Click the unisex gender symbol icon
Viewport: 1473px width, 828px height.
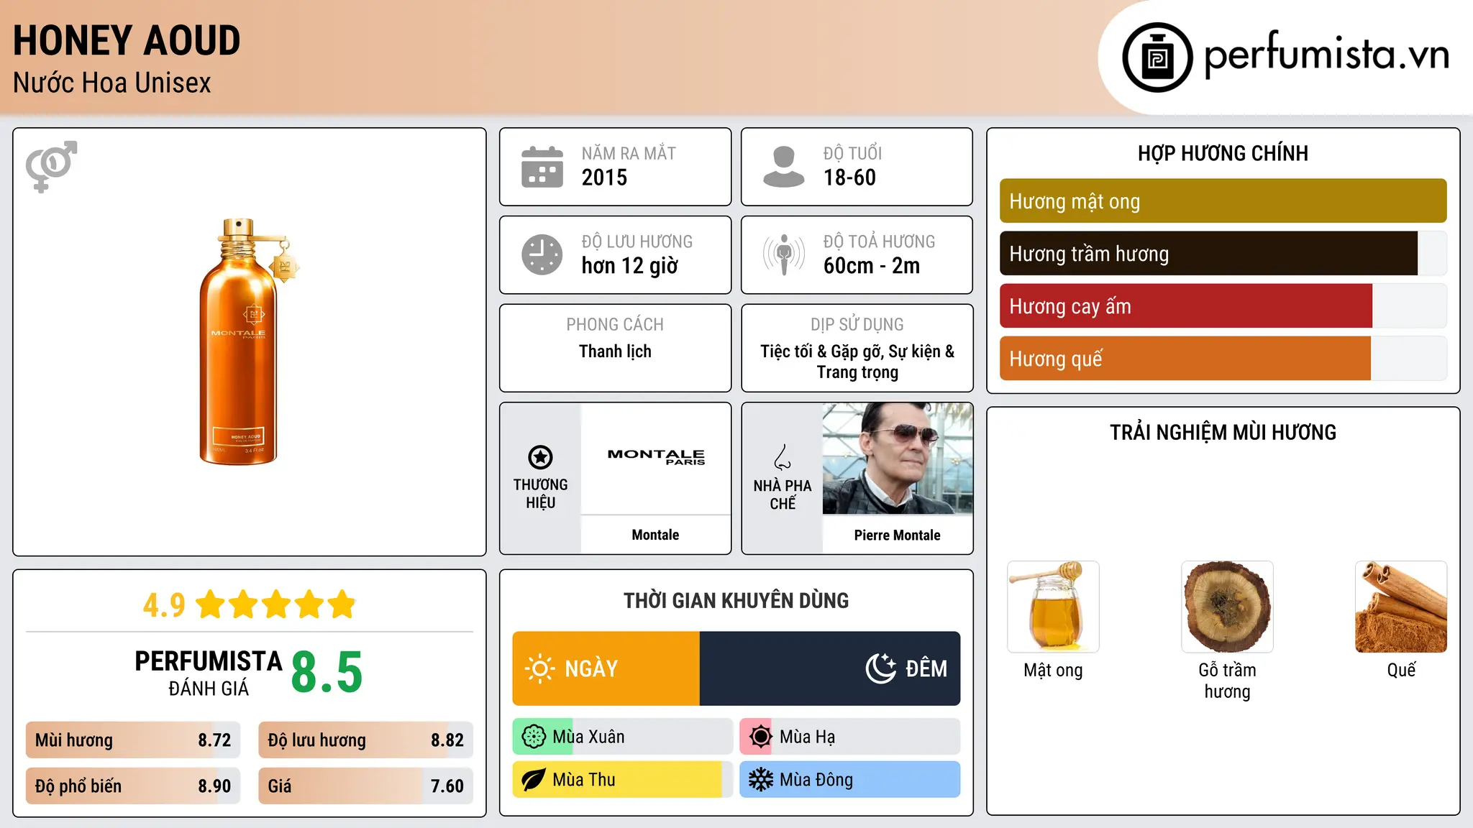click(51, 167)
